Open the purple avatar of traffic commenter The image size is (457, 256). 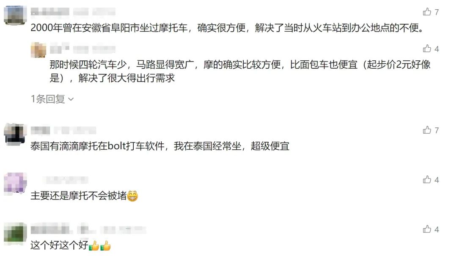pos(15,183)
